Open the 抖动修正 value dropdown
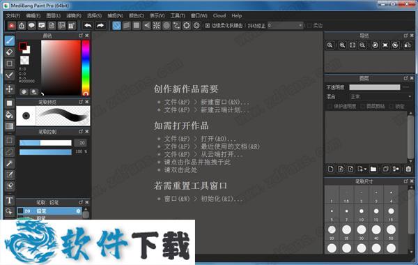 [286, 26]
